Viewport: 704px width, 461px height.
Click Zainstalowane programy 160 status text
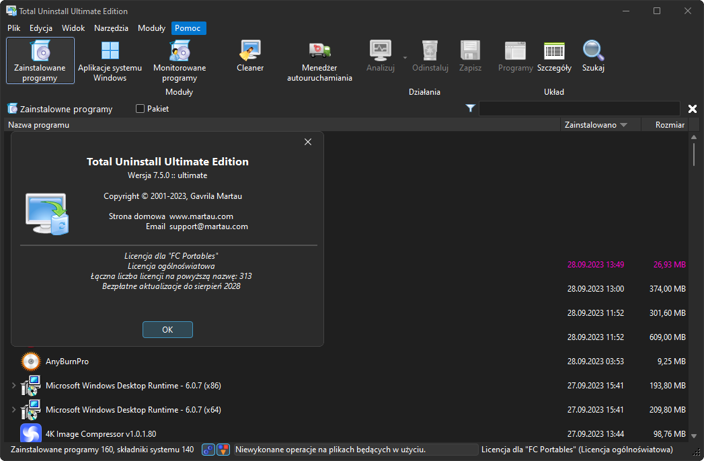coord(102,450)
